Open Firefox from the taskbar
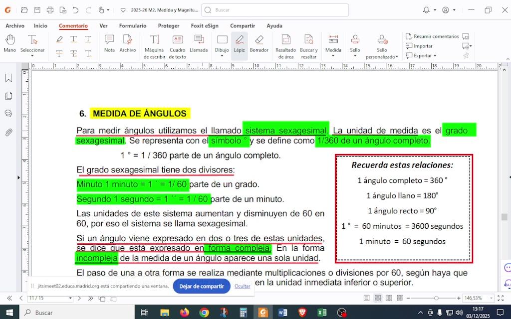511x319 pixels. (185, 313)
